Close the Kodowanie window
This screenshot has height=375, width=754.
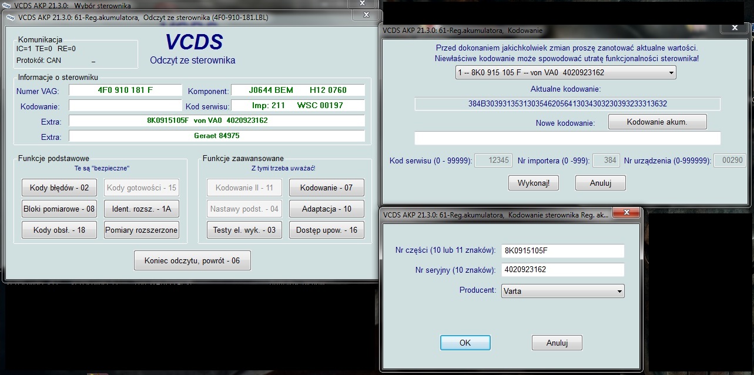click(x=735, y=27)
